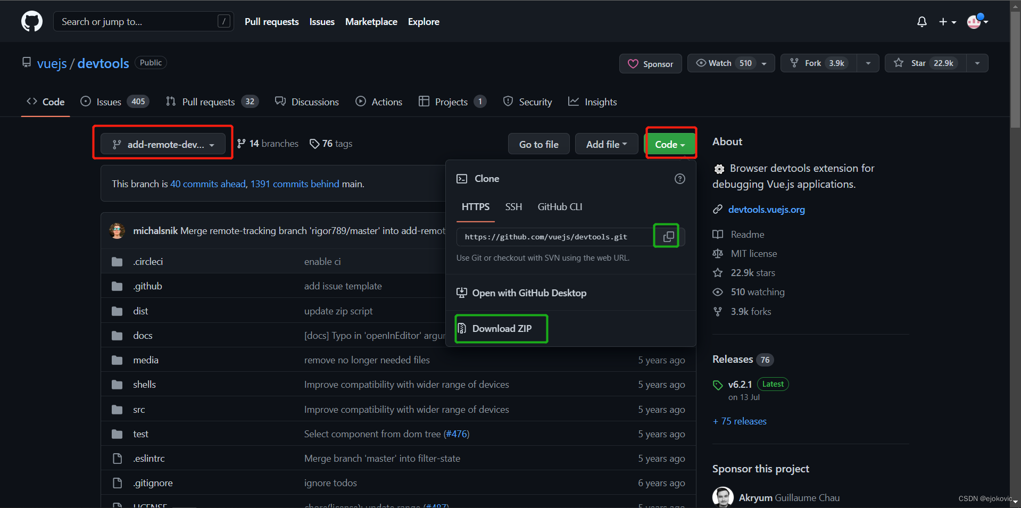This screenshot has height=508, width=1021.
Task: Click the GitHub Octocat logo
Action: [x=32, y=22]
